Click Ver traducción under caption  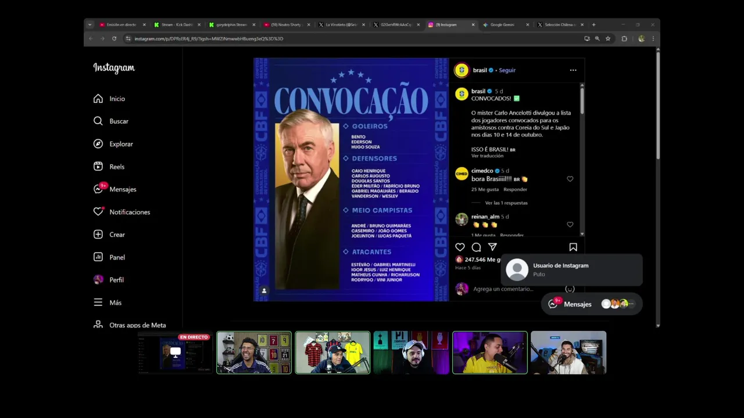[x=487, y=156]
